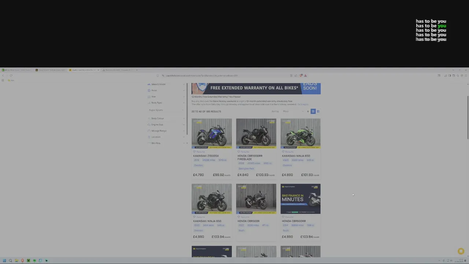Open the Brave browser taskbar icon

coord(22,261)
